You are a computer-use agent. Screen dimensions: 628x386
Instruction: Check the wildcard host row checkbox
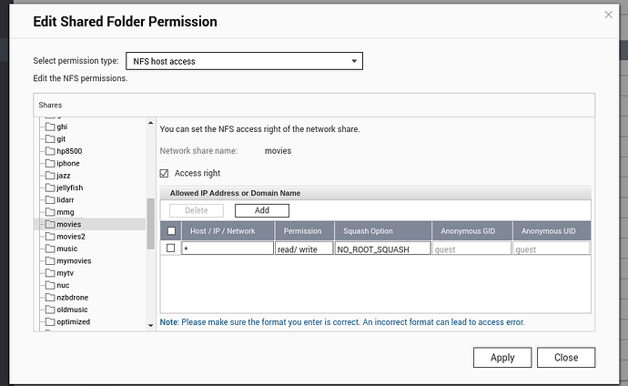(170, 248)
